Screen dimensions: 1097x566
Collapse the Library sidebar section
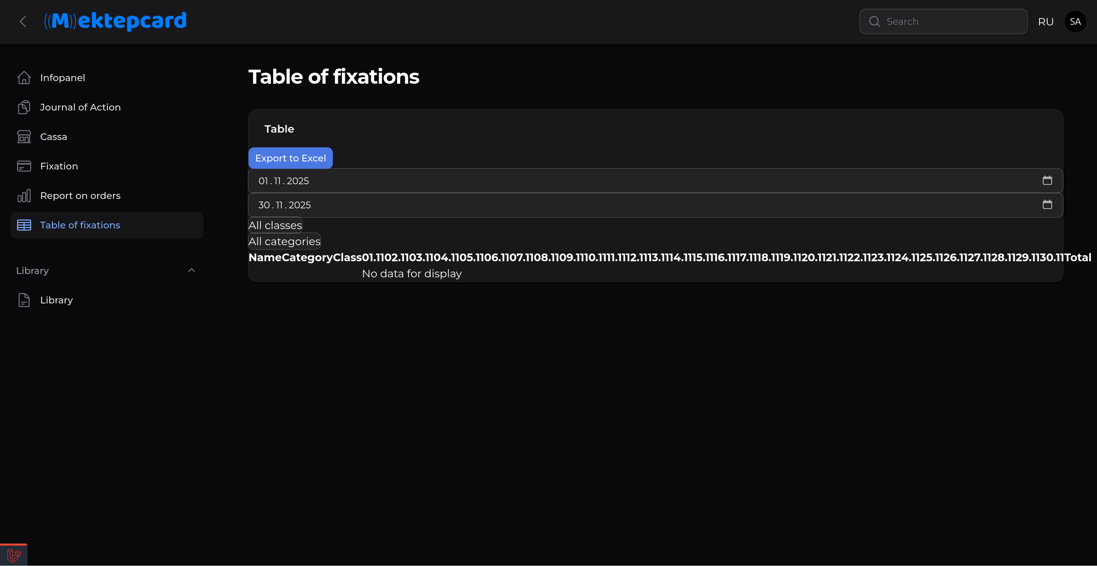pyautogui.click(x=191, y=270)
